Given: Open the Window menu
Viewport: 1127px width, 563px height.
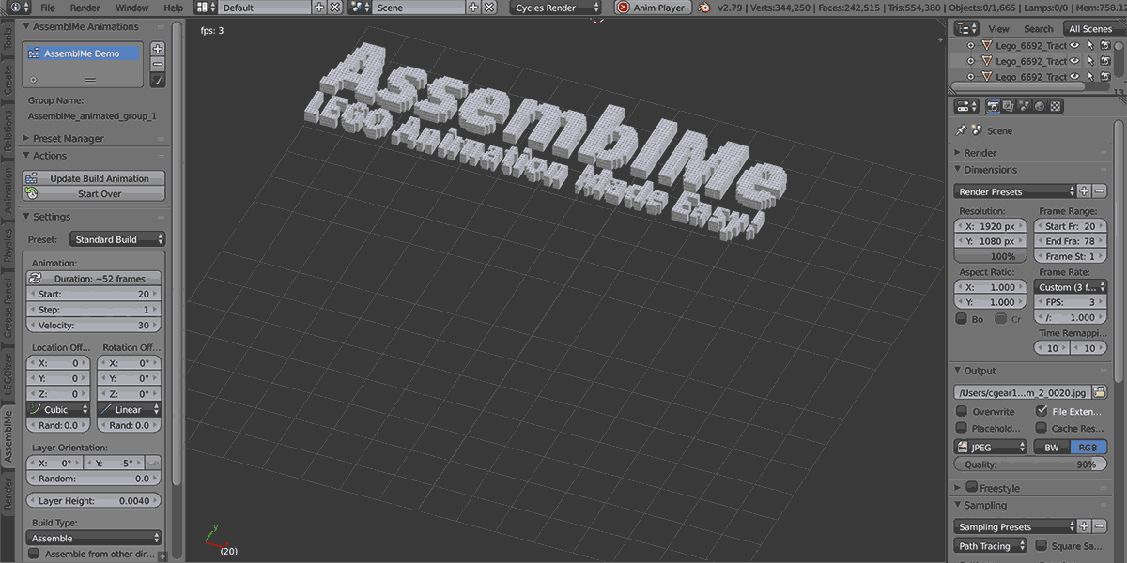Looking at the screenshot, I should coord(131,8).
